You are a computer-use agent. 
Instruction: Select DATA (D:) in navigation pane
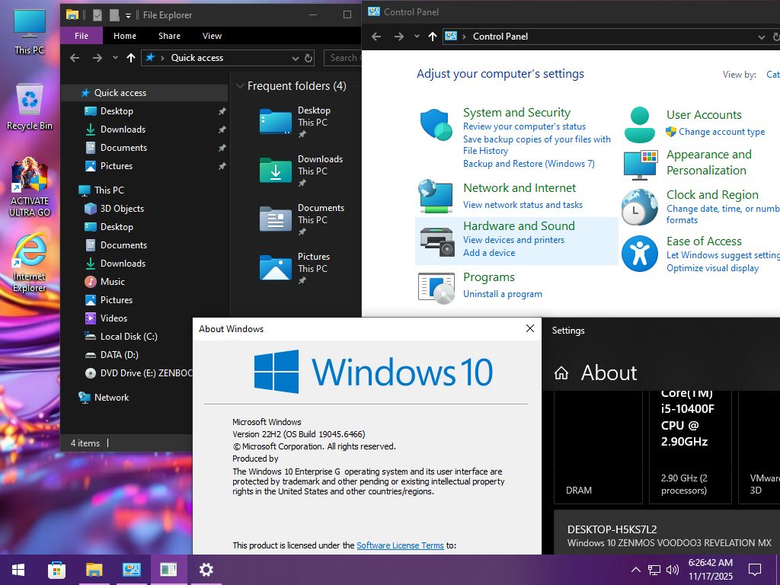click(119, 355)
